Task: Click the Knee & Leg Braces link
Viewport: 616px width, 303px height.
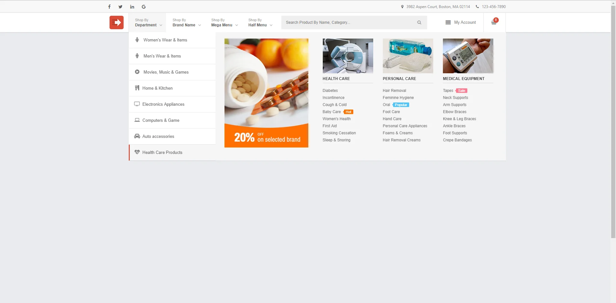Action: (459, 119)
